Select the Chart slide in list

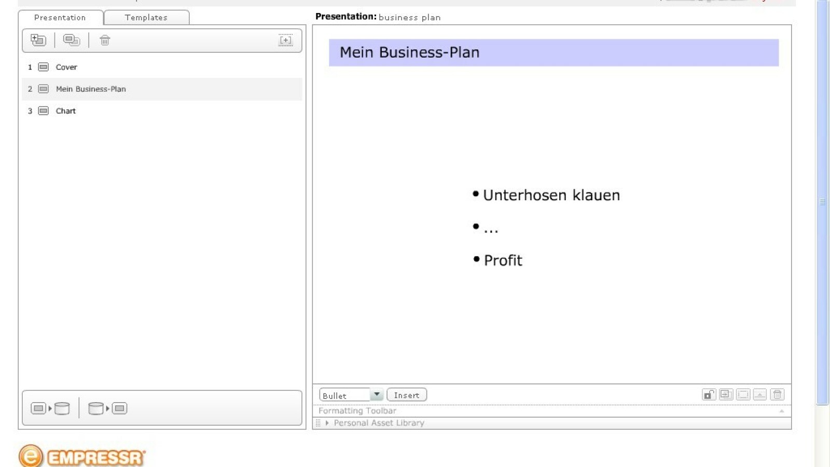click(x=66, y=111)
